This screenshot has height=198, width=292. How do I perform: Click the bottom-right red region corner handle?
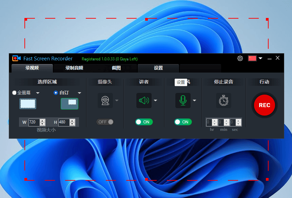pyautogui.click(x=267, y=179)
